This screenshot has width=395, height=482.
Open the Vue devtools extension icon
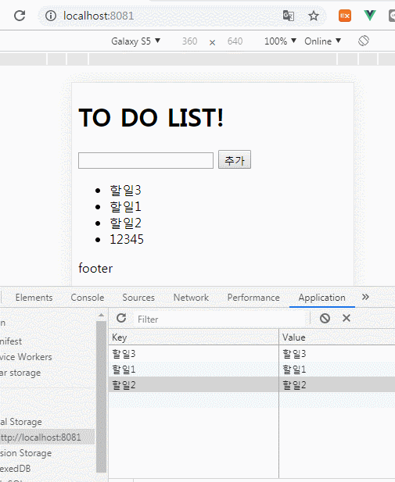tap(370, 16)
